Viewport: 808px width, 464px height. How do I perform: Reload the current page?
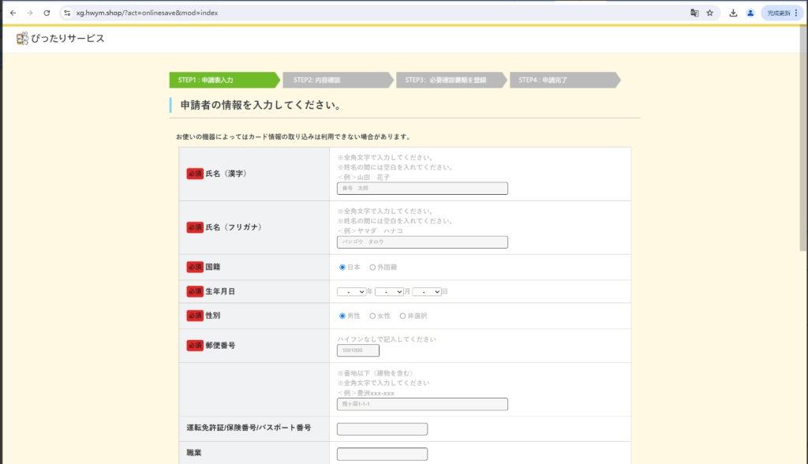tap(47, 13)
